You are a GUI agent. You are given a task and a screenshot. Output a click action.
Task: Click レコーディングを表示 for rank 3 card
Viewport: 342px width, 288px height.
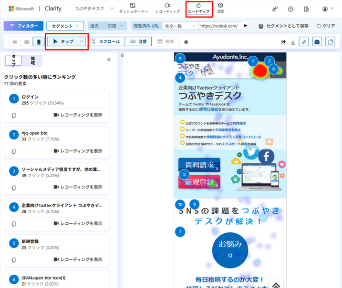(78, 187)
